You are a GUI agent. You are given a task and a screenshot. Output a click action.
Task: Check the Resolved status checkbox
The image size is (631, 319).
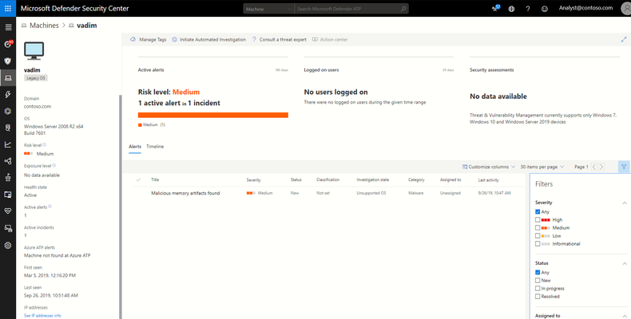(x=538, y=297)
